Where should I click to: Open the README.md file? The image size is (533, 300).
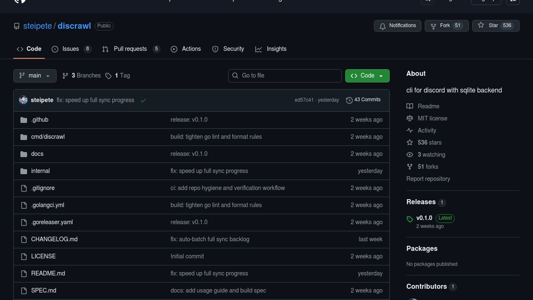tap(48, 273)
